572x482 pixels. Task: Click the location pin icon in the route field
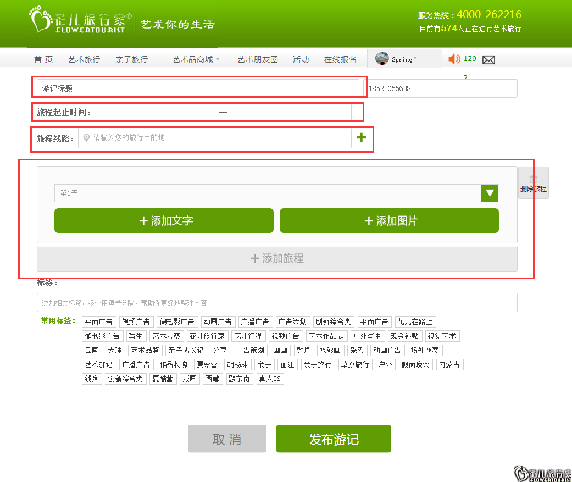click(86, 138)
